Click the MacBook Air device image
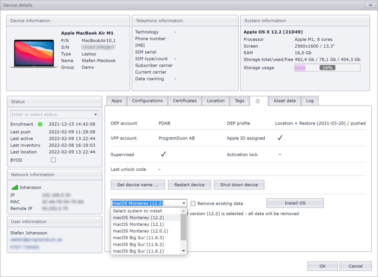 (x=34, y=54)
